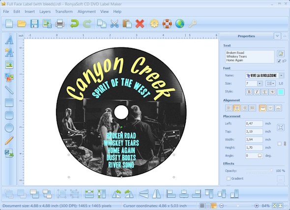
Task: Select the line drawing tool
Action: point(9,90)
